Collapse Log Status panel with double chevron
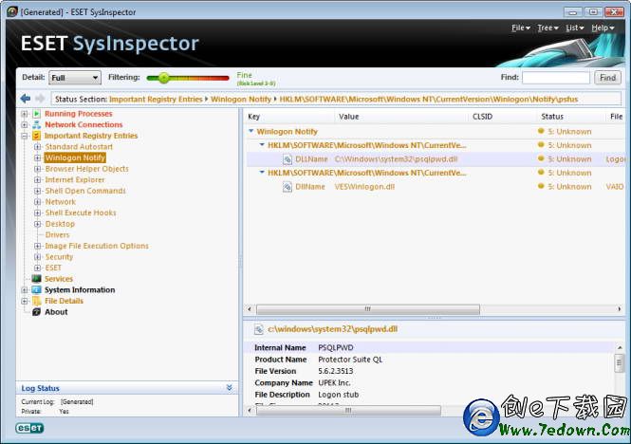This screenshot has height=444, width=631. (x=230, y=388)
